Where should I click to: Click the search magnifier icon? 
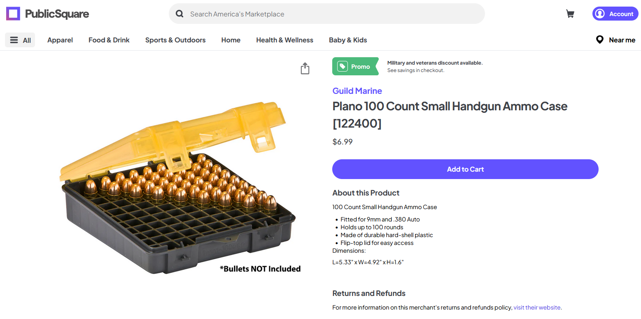click(x=179, y=14)
